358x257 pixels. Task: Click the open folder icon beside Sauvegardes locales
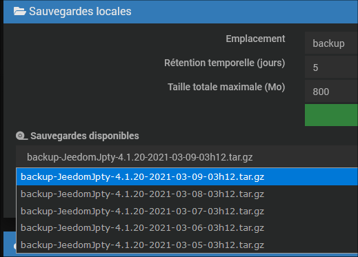coord(20,11)
